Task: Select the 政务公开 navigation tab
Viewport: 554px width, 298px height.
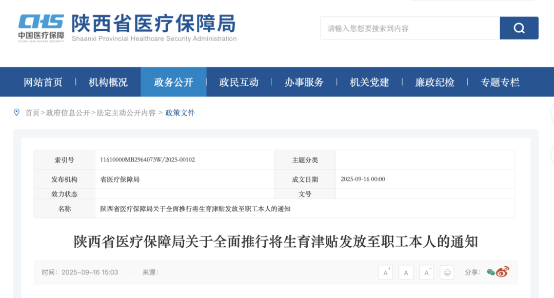Action: coord(173,82)
